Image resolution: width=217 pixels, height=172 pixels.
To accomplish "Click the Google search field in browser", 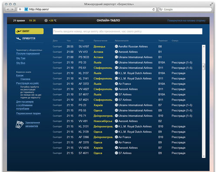I will (185, 10).
